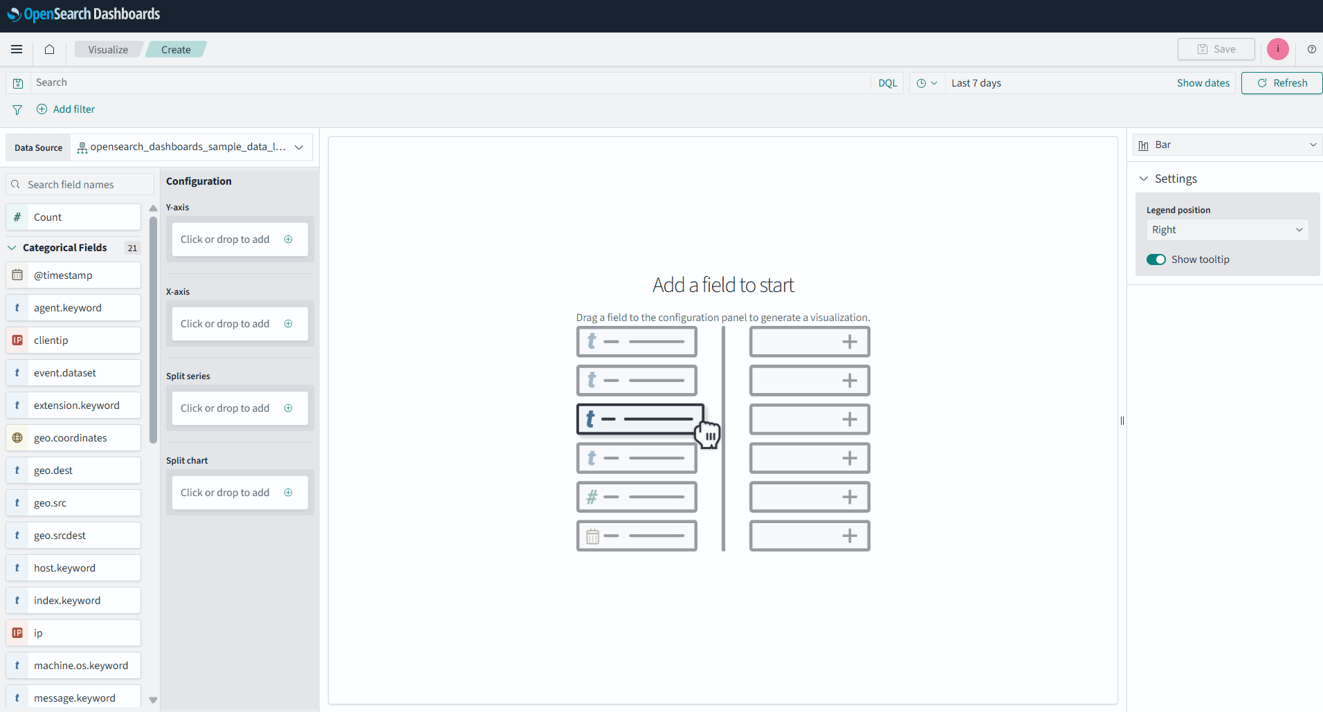Click the add icon in the Y-axis box
1323x712 pixels.
[289, 239]
